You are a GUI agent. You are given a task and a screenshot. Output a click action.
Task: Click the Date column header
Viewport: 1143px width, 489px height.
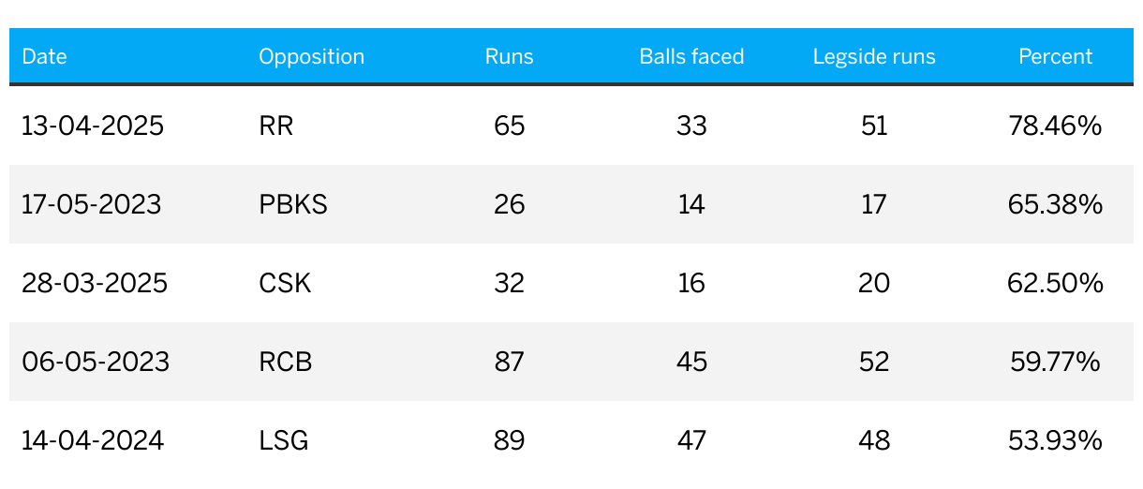pos(44,56)
